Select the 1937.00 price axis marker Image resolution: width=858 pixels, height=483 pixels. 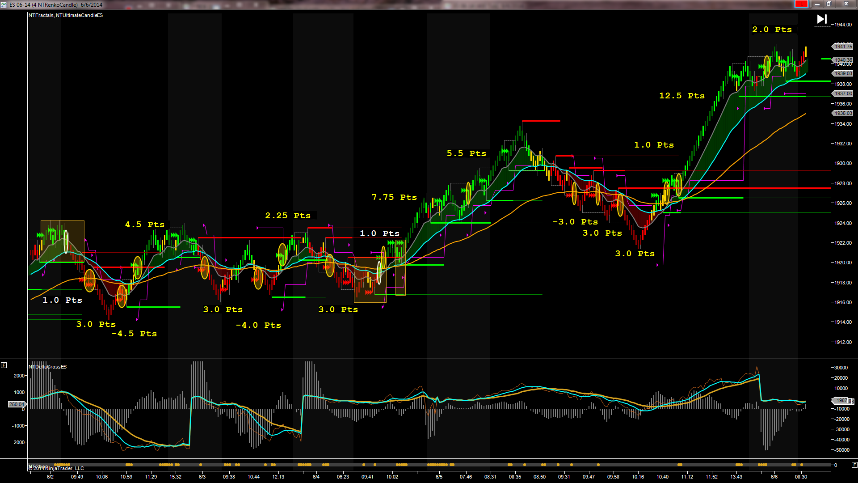(843, 93)
